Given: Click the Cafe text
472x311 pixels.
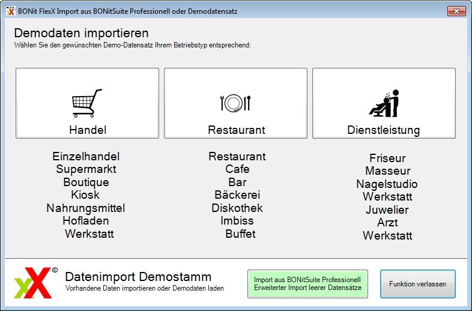Looking at the screenshot, I should pyautogui.click(x=237, y=169).
